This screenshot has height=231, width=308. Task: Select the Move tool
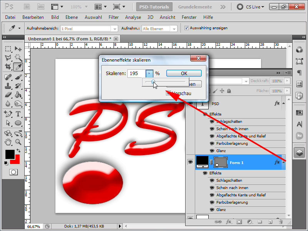click(18, 49)
